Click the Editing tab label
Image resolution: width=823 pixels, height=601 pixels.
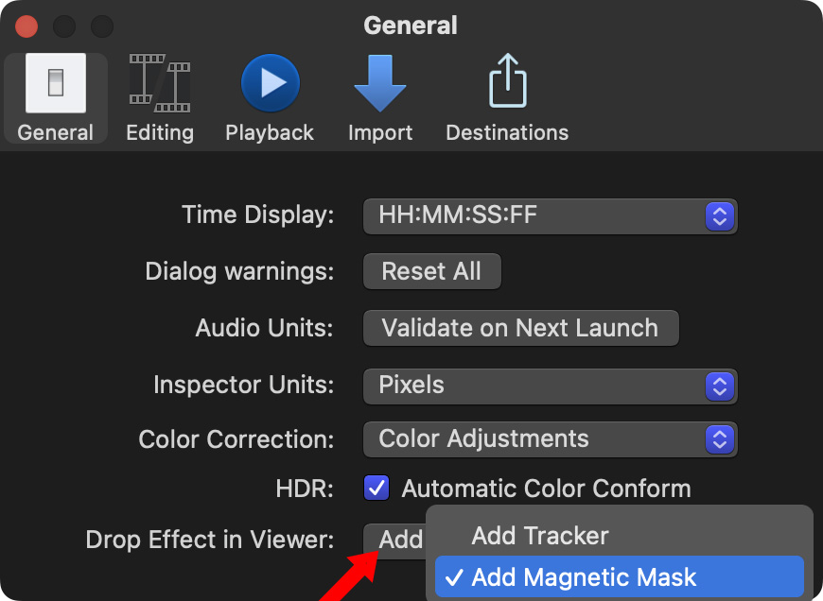tap(159, 132)
